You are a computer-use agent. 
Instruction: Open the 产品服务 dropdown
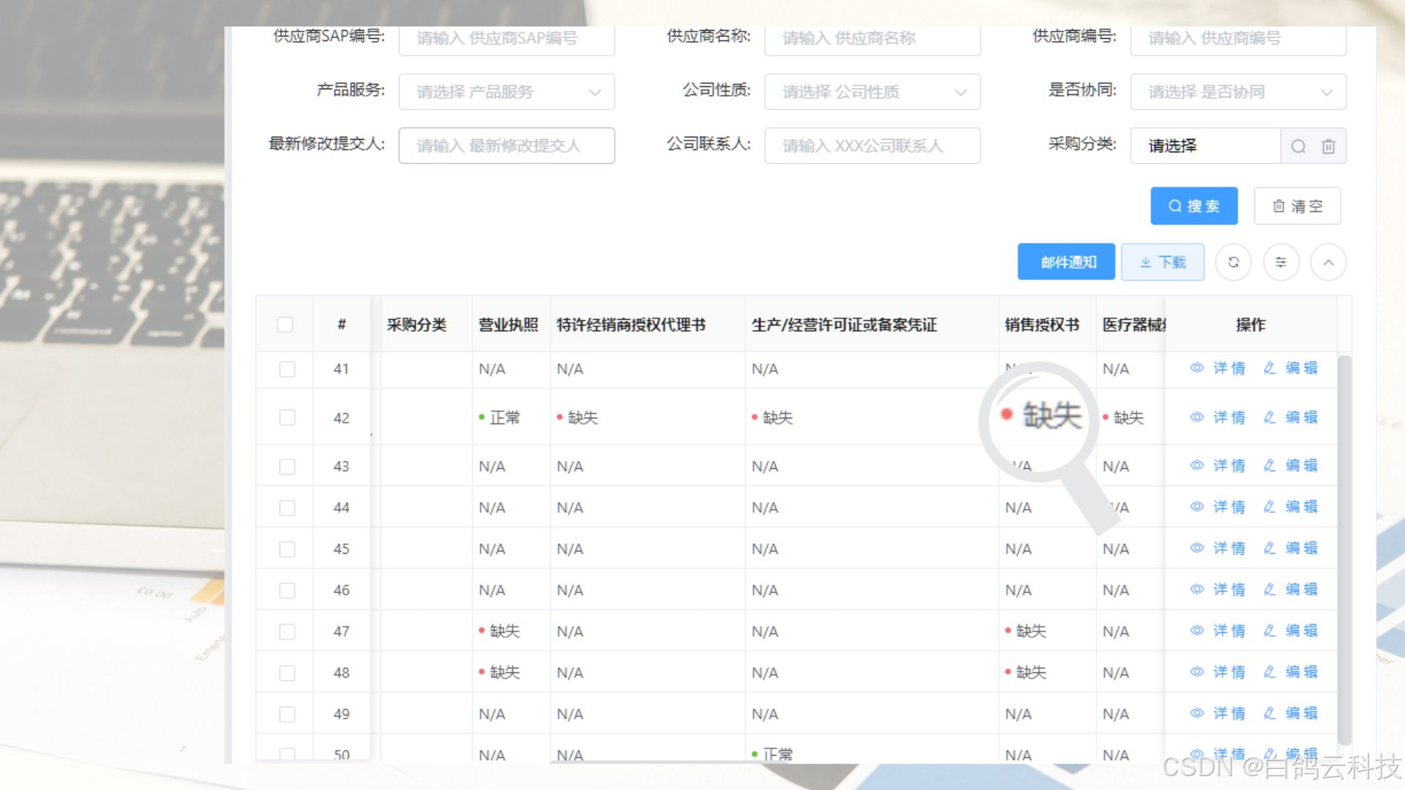(x=506, y=92)
